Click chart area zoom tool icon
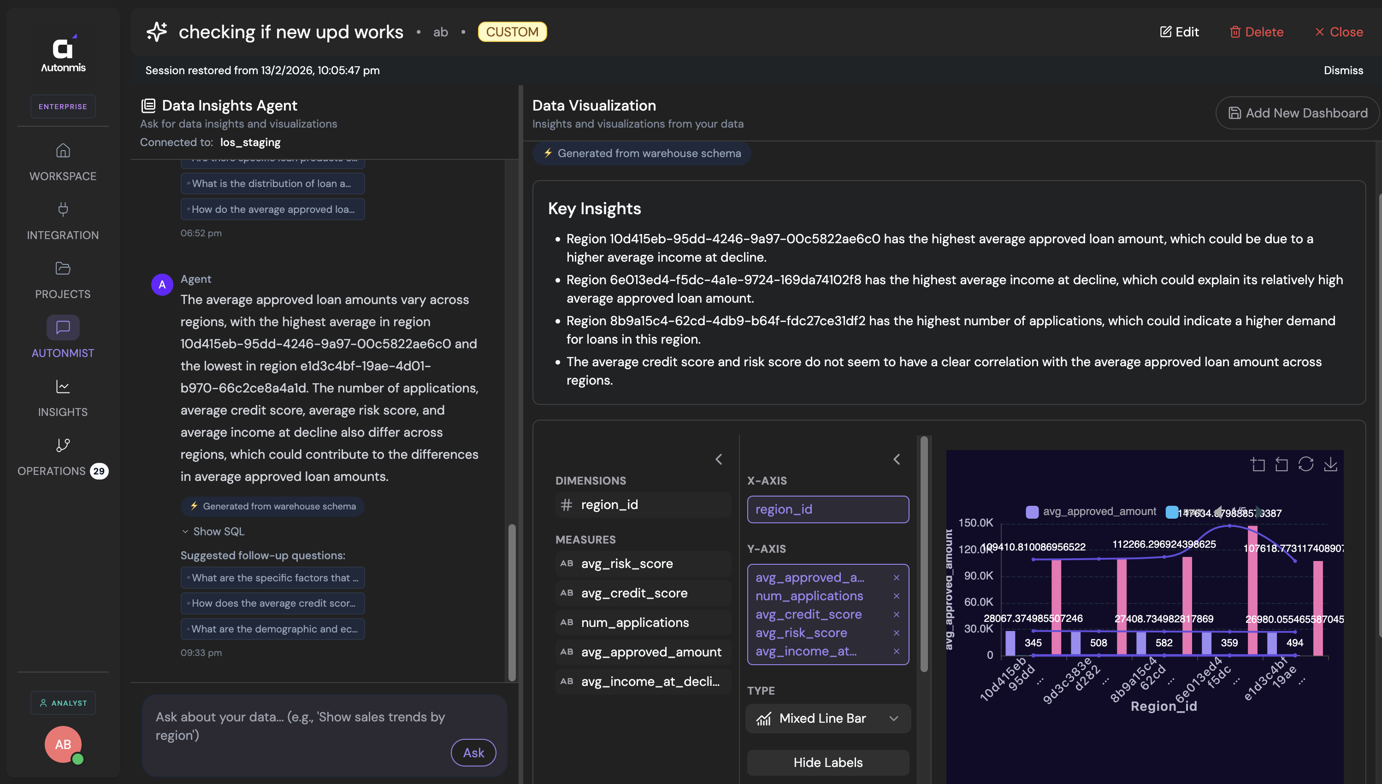Image resolution: width=1382 pixels, height=784 pixels. (1258, 464)
